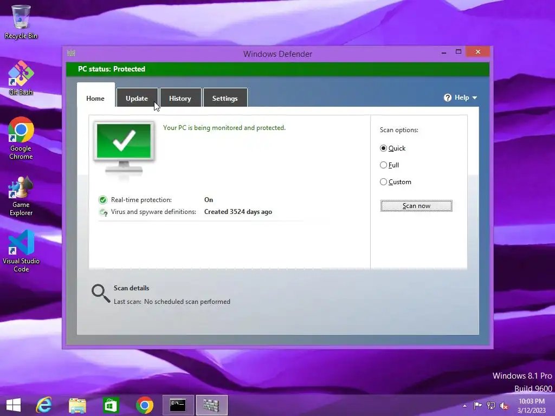Viewport: 555px width, 416px height.
Task: Launch Internet Explorer from the taskbar
Action: tap(44, 405)
